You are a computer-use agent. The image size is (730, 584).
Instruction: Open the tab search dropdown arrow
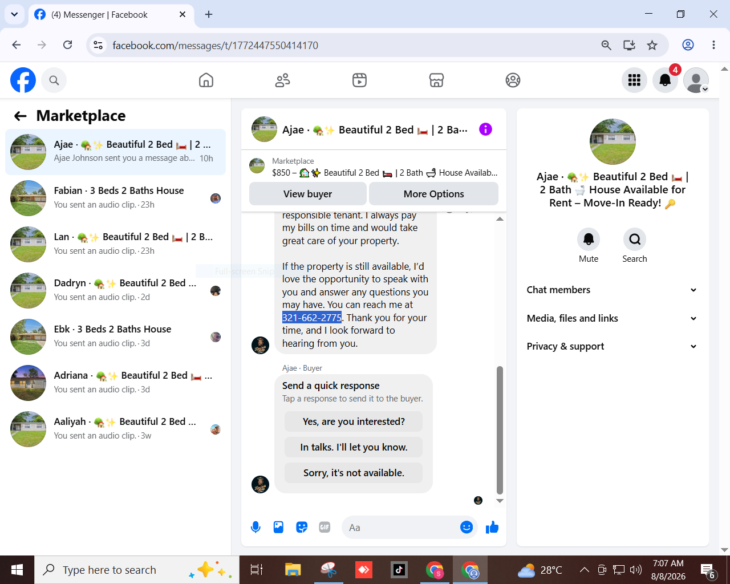14,14
